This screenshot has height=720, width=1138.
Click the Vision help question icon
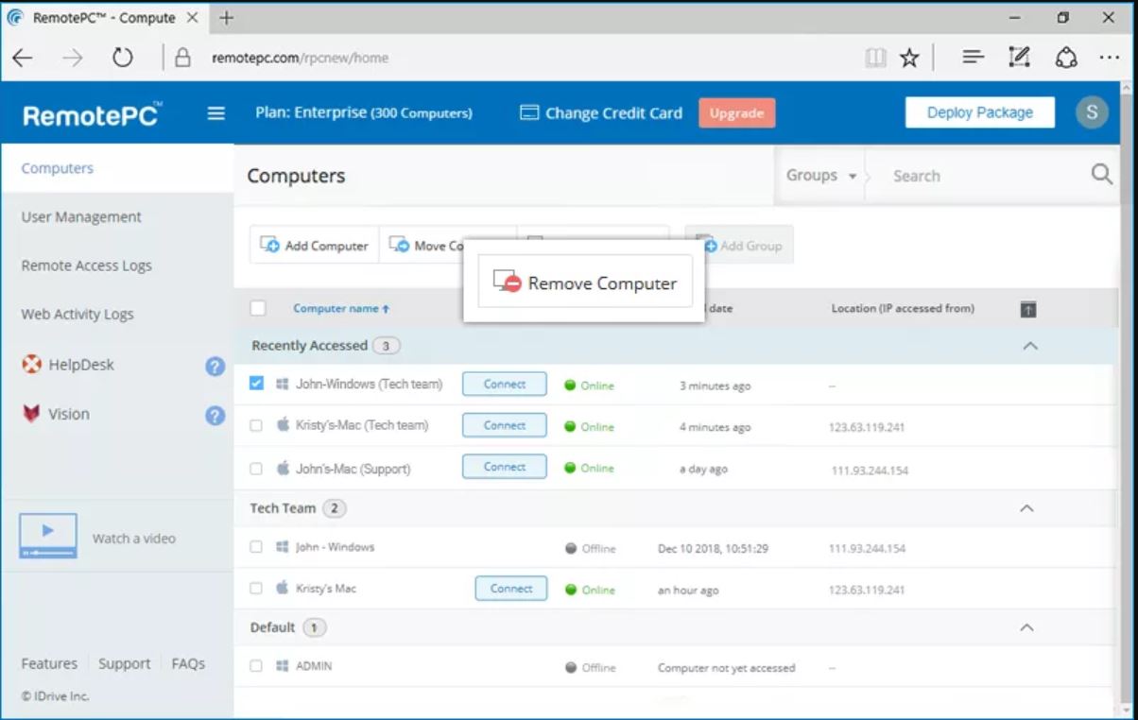tap(216, 415)
